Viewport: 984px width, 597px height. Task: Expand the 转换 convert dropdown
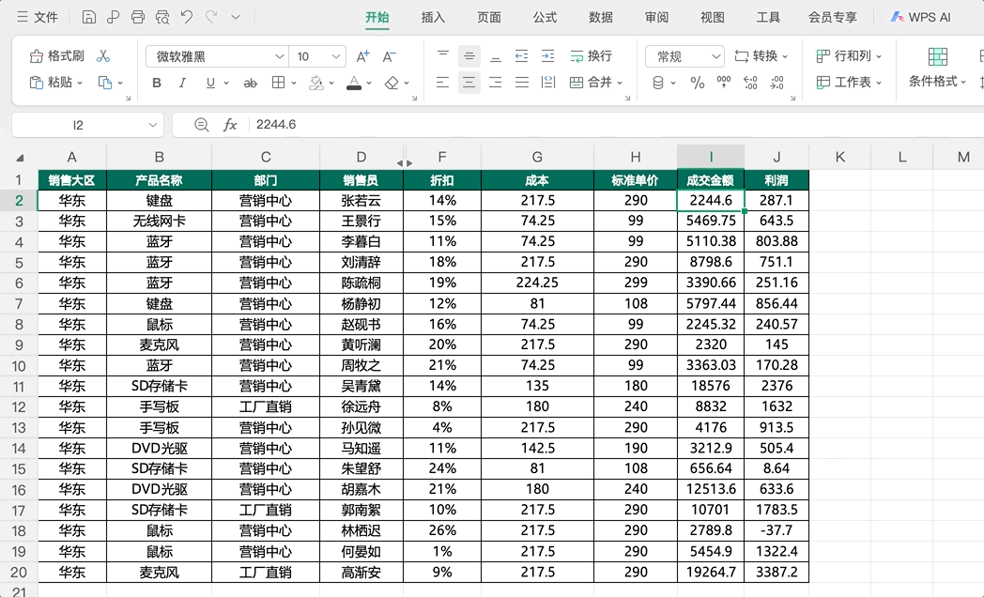pyautogui.click(x=785, y=56)
